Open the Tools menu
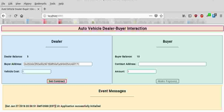Screen dimensions: 224x112 point(52,4)
